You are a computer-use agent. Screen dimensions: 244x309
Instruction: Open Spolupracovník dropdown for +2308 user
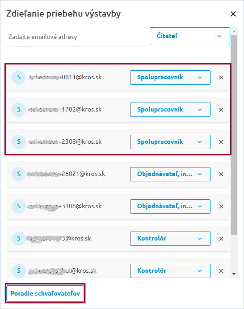pyautogui.click(x=170, y=142)
